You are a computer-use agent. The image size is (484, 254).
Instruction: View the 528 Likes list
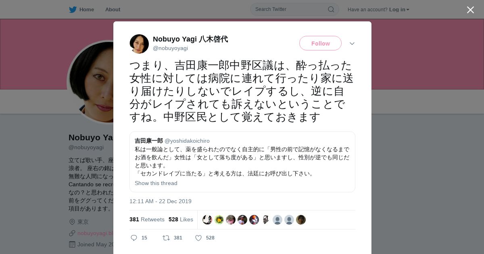click(181, 219)
